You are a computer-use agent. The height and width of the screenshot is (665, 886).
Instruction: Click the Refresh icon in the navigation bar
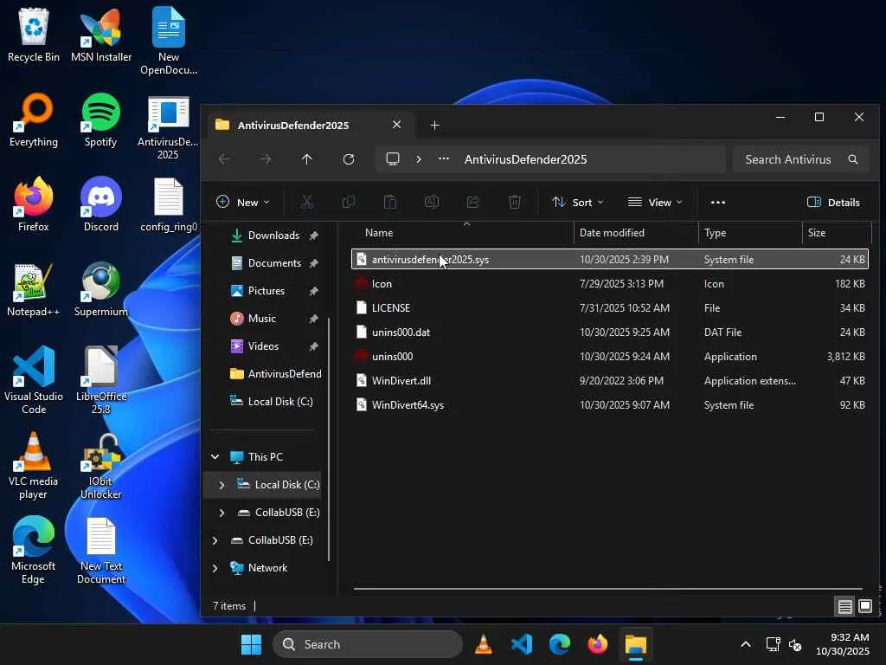tap(349, 159)
